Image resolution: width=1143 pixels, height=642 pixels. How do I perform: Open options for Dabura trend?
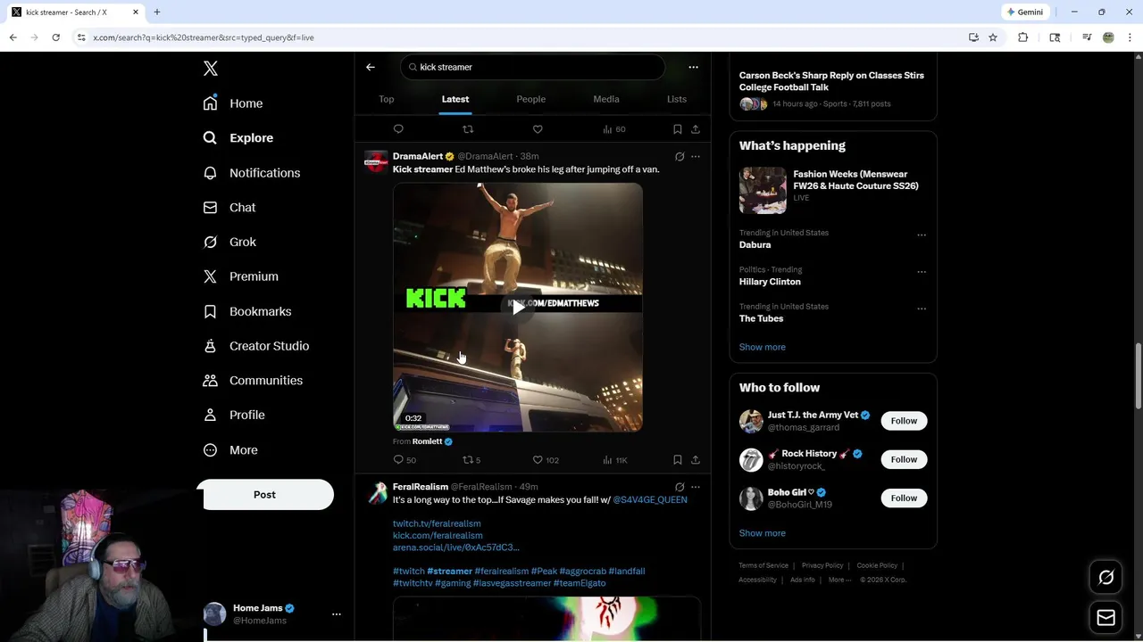(x=922, y=235)
